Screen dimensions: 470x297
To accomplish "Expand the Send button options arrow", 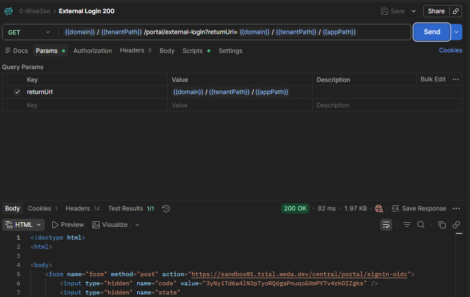I will 456,32.
